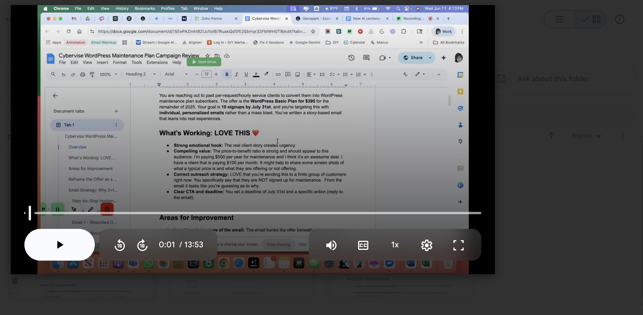Rewind the video 10 seconds
This screenshot has width=643, height=315.
point(120,245)
